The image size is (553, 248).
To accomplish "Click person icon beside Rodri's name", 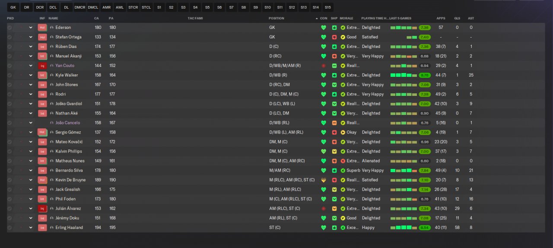I will (x=52, y=94).
